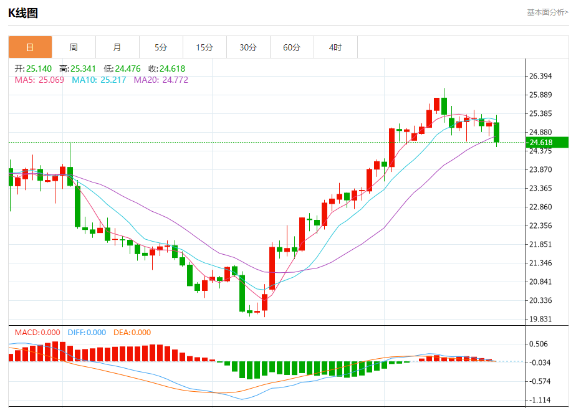Click the 25.385 price axis label
The height and width of the screenshot is (408, 576).
(x=540, y=114)
